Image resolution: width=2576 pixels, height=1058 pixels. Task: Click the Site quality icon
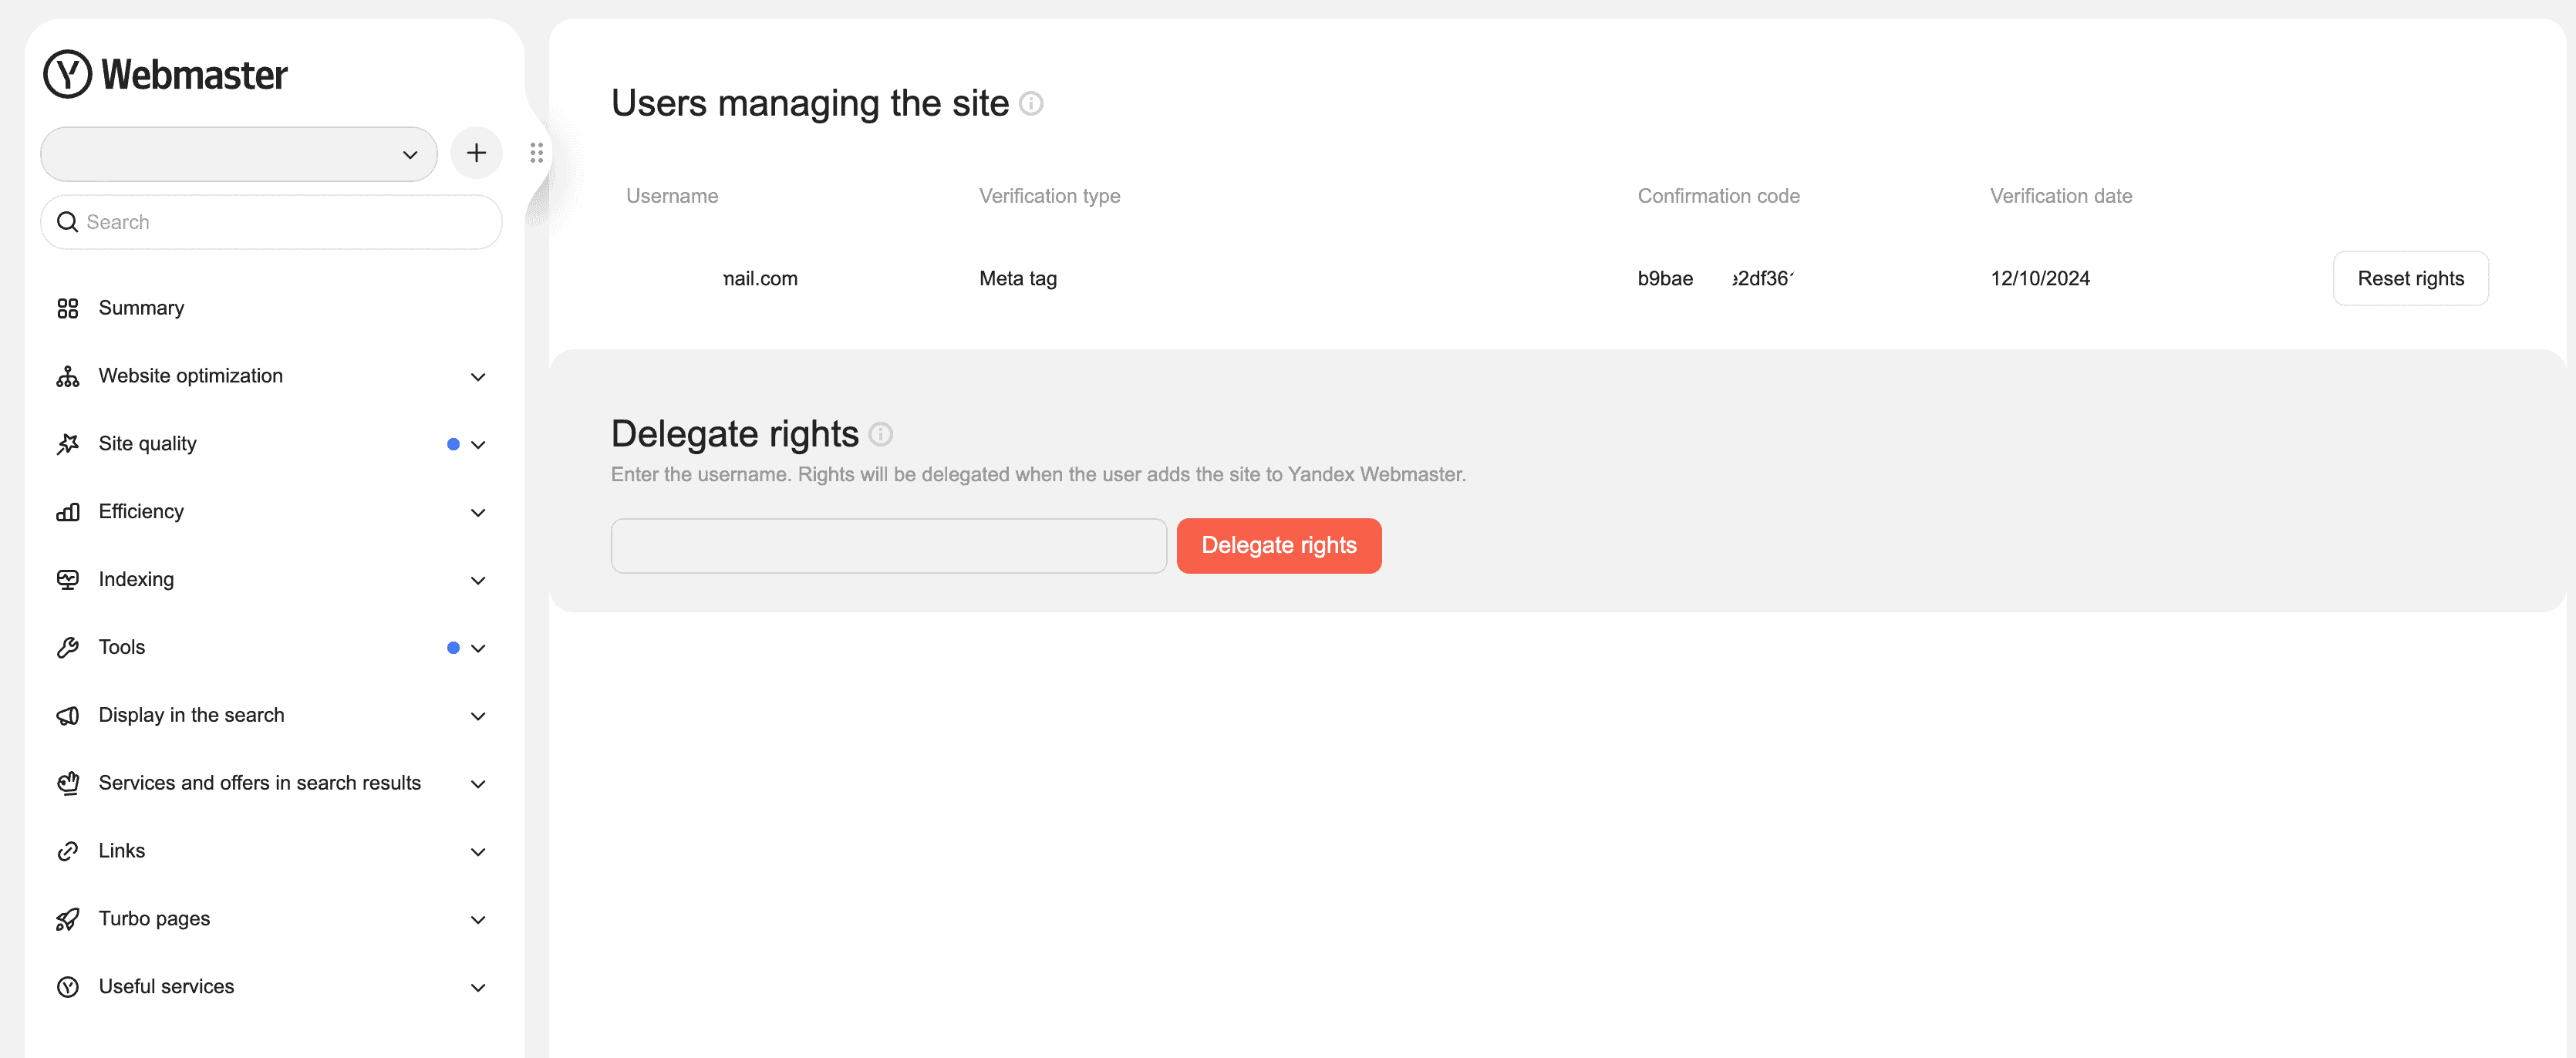pos(67,443)
